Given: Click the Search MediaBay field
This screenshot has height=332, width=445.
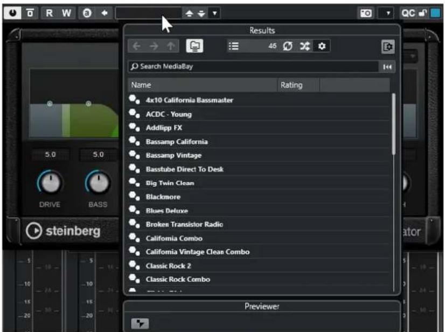Looking at the screenshot, I should (x=253, y=66).
